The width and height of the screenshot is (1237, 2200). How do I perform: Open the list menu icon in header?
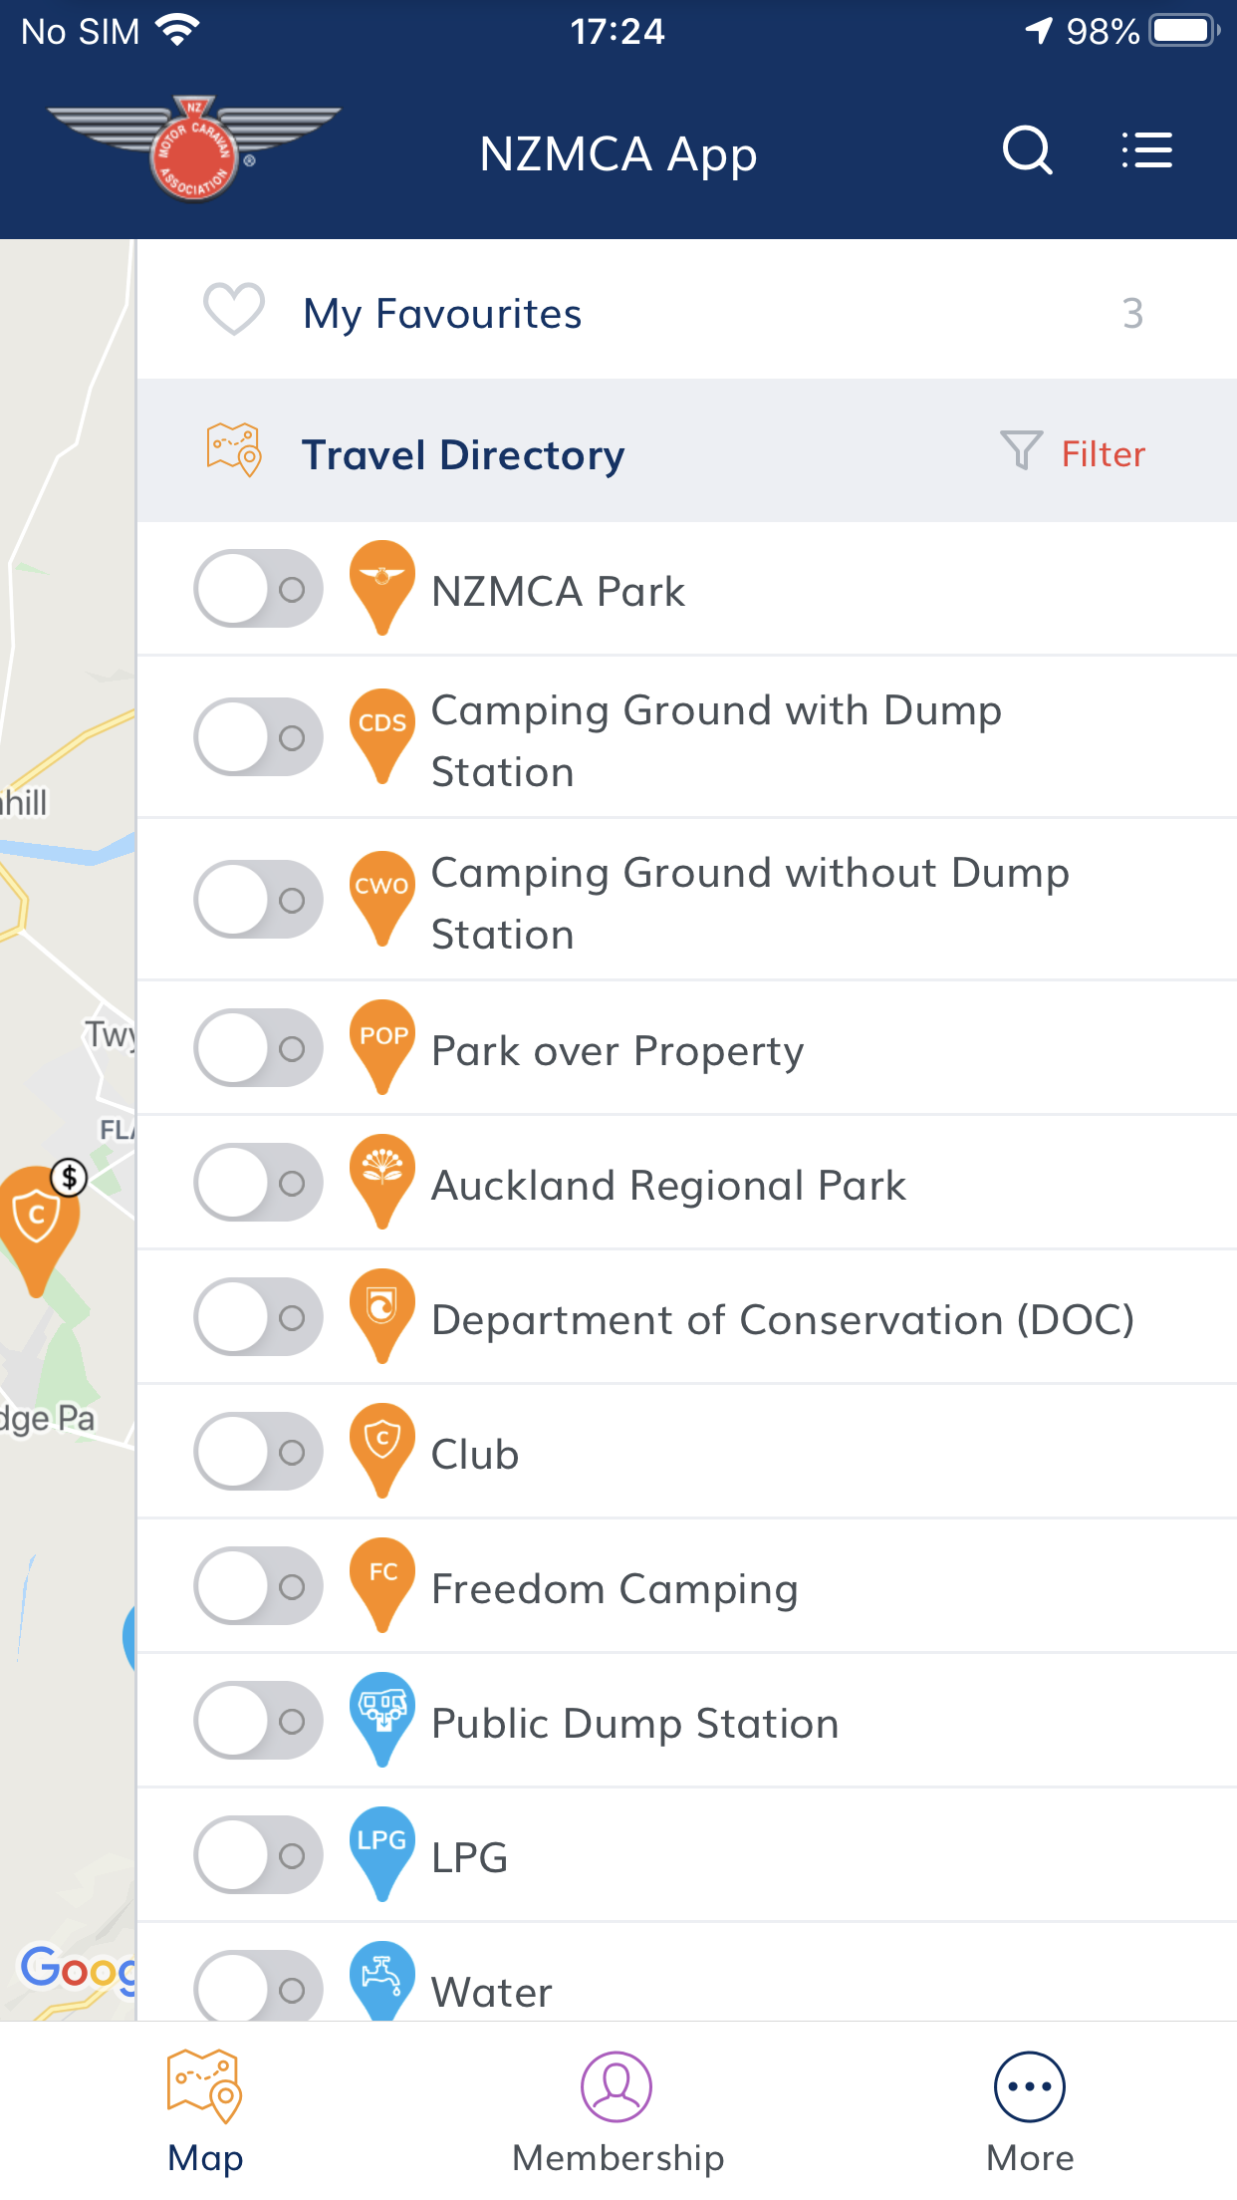1146,150
